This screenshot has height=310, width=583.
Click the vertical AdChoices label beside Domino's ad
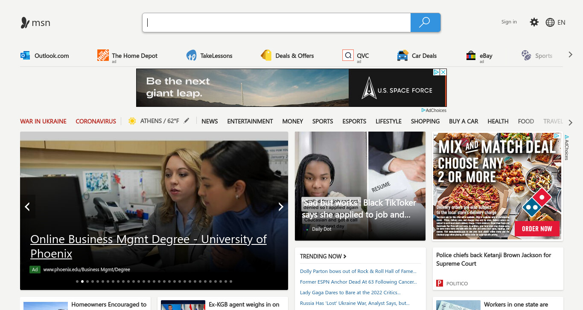click(x=567, y=147)
